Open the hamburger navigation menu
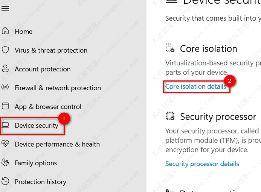This screenshot has height=192, width=261. 5,8
